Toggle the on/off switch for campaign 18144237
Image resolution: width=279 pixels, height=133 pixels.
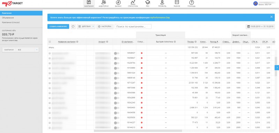point(116,123)
